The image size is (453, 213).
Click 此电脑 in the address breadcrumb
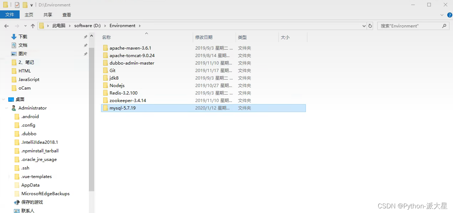pos(59,26)
